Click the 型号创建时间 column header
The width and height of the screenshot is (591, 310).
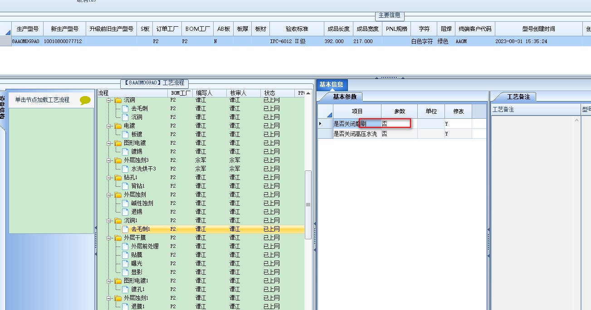(538, 29)
